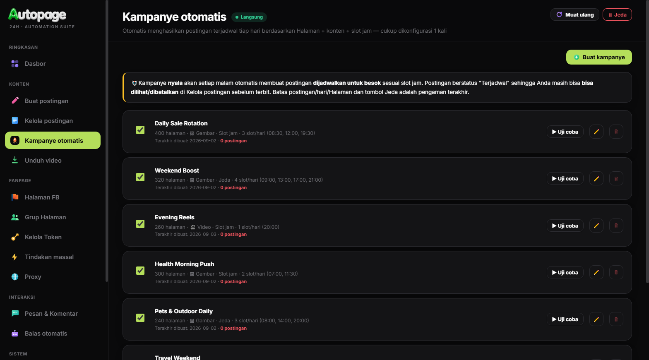
Task: Go to Buat postingan page
Action: tap(53, 101)
